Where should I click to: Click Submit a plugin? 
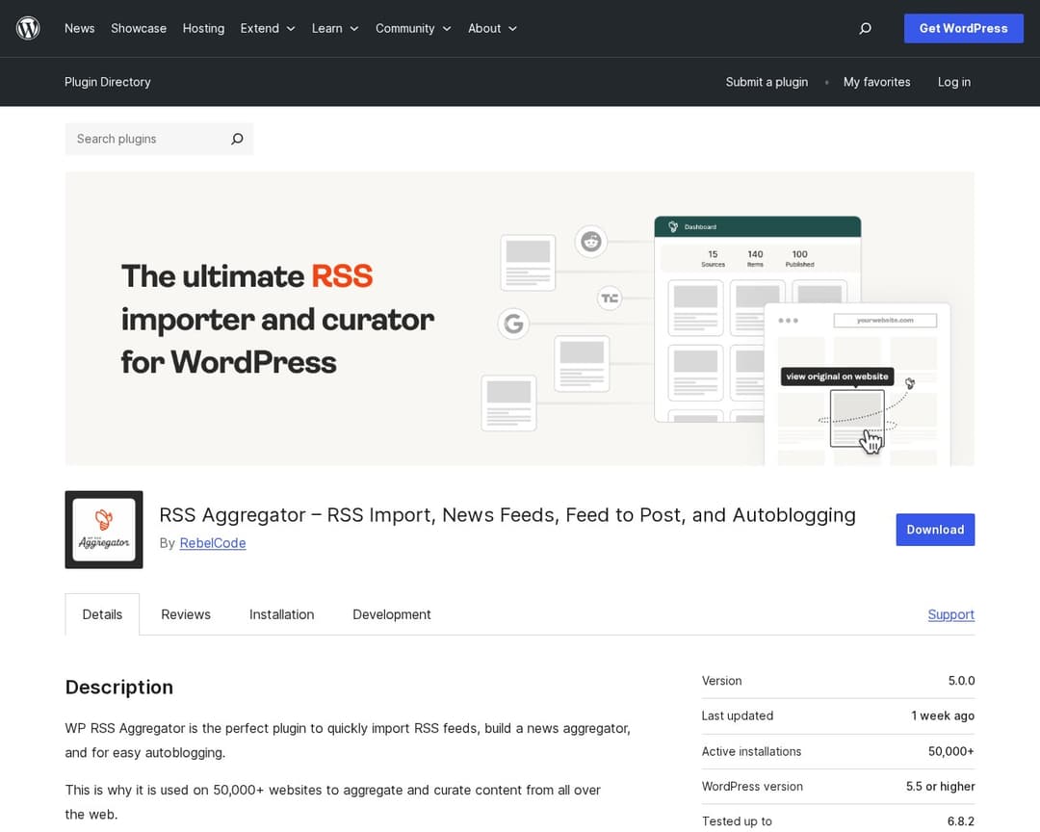coord(767,82)
